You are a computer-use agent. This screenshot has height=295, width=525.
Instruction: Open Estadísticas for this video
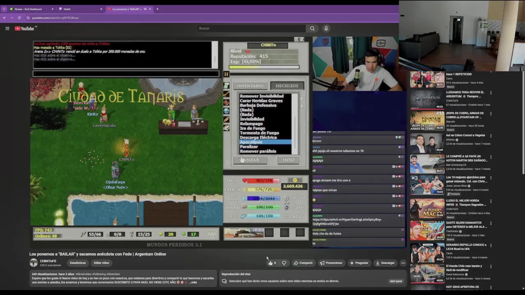pos(78,263)
